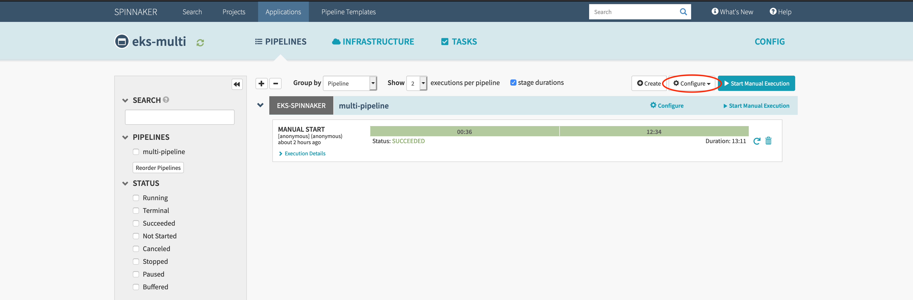Screen dimensions: 913x300
Task: Expand Execution Details
Action: 302,154
